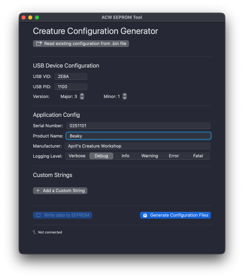Click the green zoom window button
This screenshot has width=244, height=279.
37,17
